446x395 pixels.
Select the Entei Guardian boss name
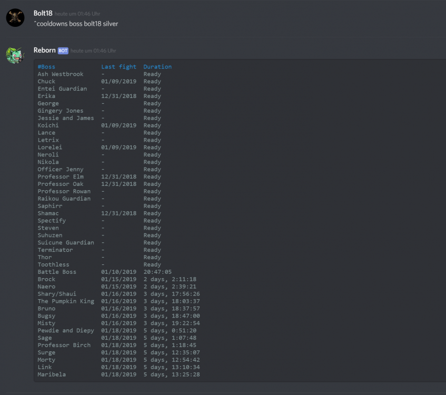coord(62,89)
